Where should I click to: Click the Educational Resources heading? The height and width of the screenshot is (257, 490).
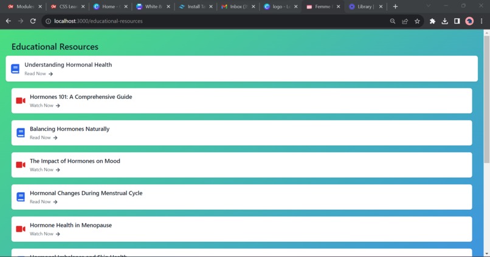tap(55, 47)
